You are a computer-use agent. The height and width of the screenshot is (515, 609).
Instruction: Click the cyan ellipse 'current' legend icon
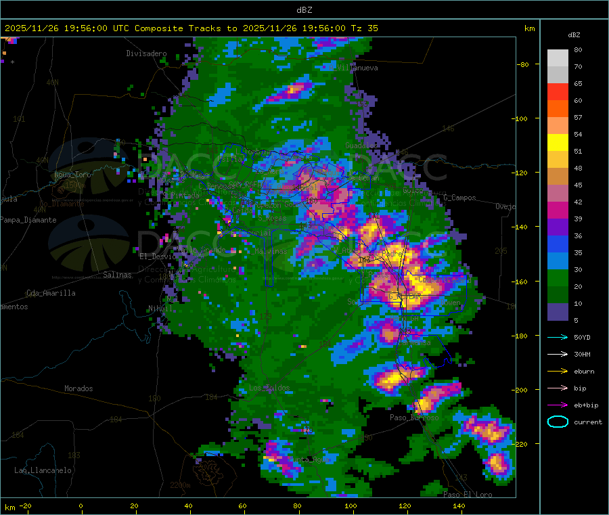(558, 422)
